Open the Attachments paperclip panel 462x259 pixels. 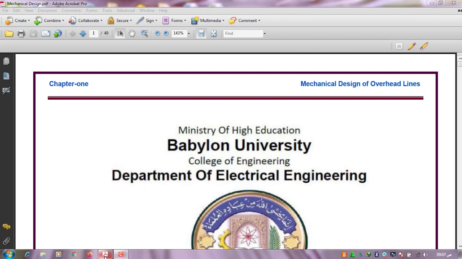(x=6, y=241)
